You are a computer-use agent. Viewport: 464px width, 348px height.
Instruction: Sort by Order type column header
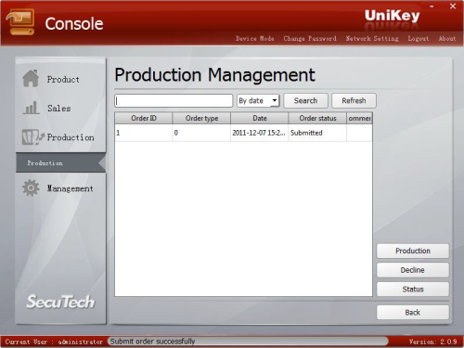point(201,118)
